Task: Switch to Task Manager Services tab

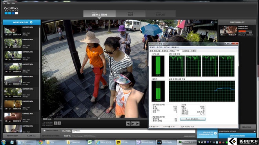Action: click(x=172, y=51)
